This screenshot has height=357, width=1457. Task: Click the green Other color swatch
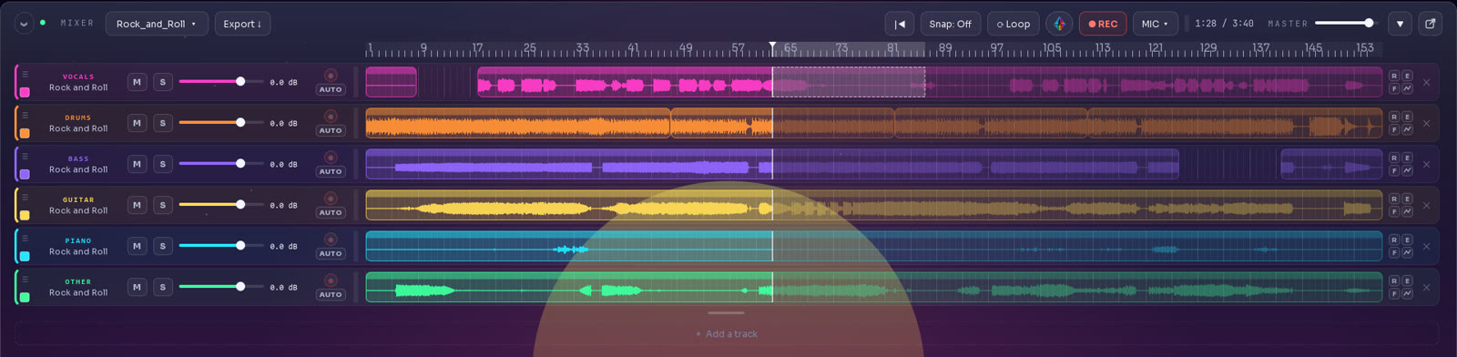pos(25,297)
